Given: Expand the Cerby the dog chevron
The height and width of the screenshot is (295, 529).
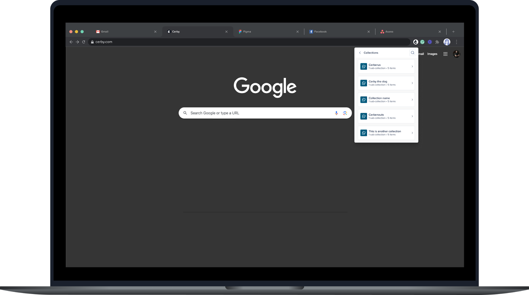Looking at the screenshot, I should (412, 83).
